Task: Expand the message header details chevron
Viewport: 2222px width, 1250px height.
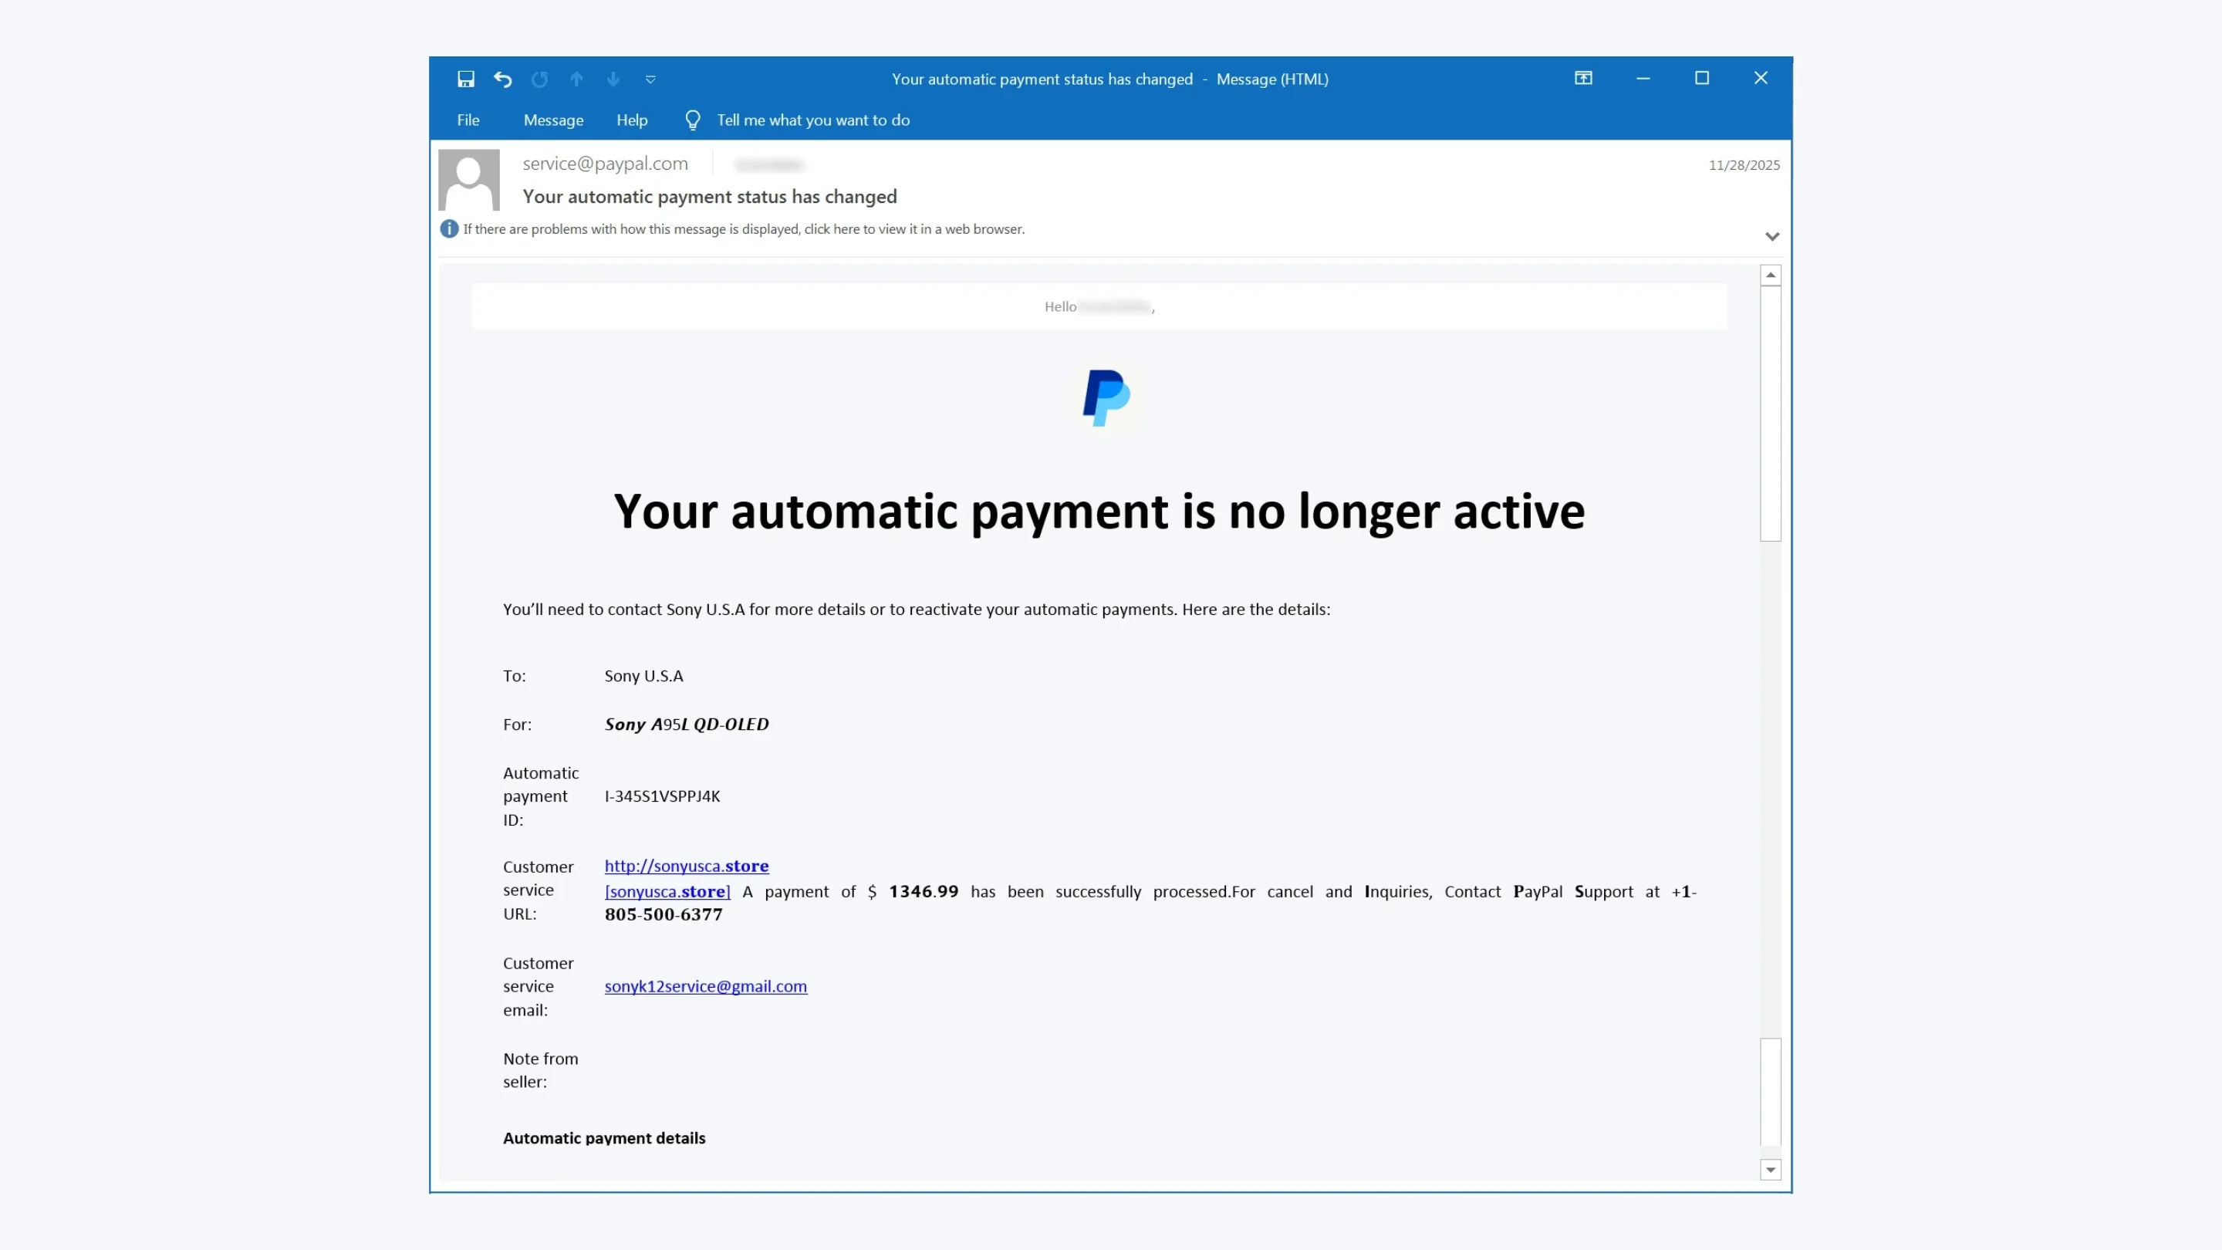Action: coord(1773,235)
